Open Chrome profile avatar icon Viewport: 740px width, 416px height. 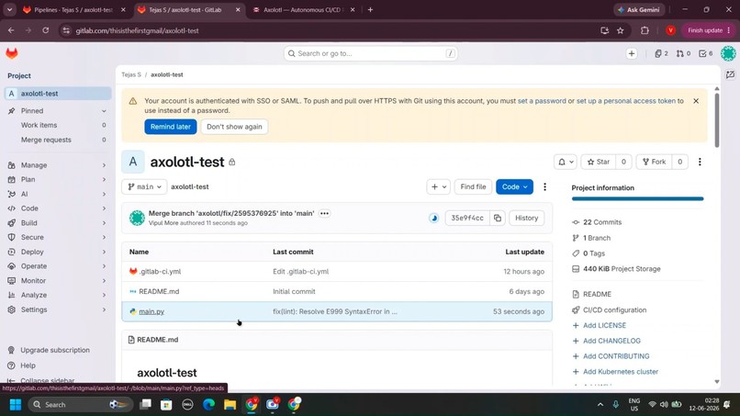pos(670,30)
